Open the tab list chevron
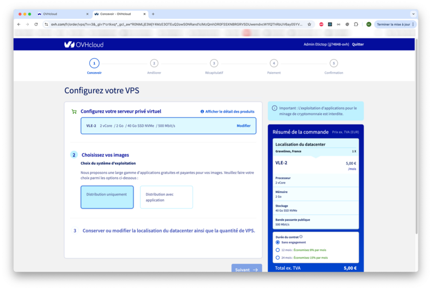The width and height of the screenshot is (433, 291). pos(413,14)
